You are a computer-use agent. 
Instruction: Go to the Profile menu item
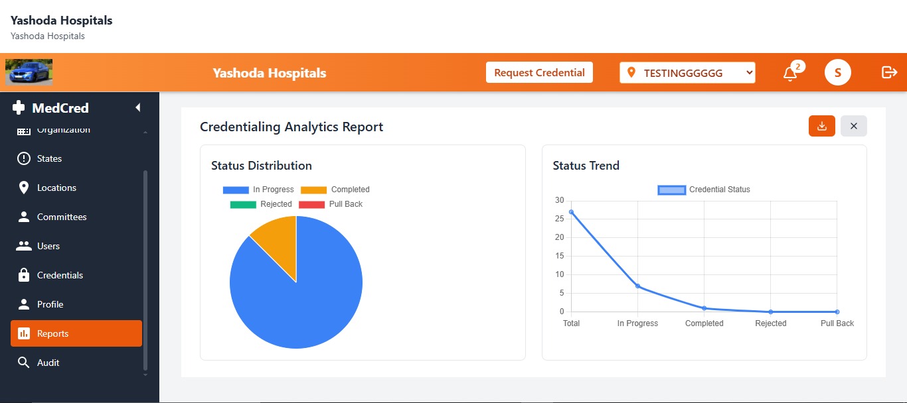pos(76,304)
